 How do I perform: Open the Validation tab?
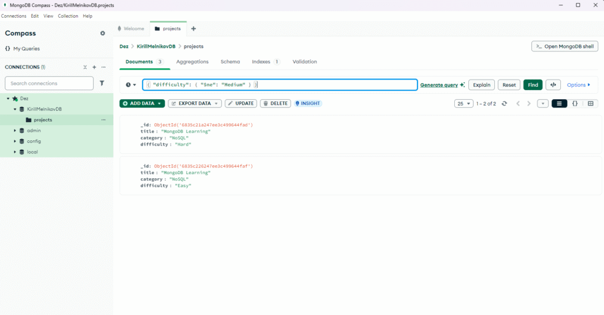[305, 61]
